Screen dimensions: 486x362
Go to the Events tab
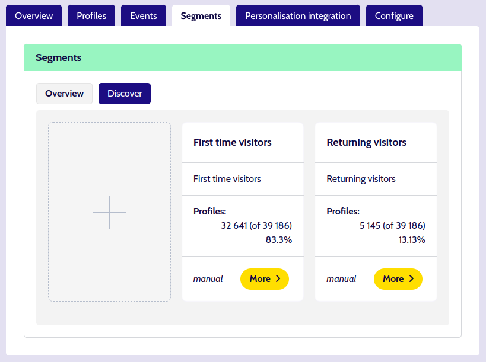click(144, 15)
